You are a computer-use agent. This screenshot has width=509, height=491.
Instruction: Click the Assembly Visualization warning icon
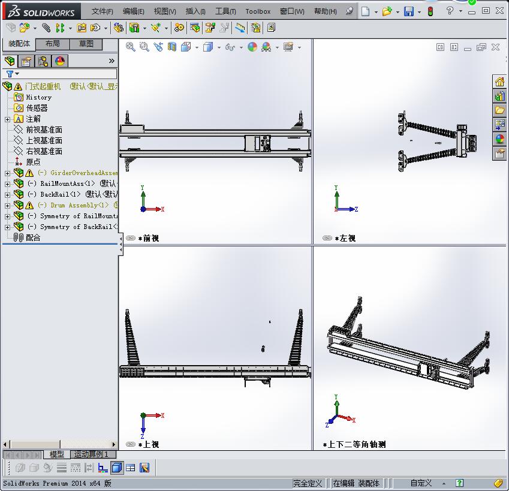pos(255,28)
